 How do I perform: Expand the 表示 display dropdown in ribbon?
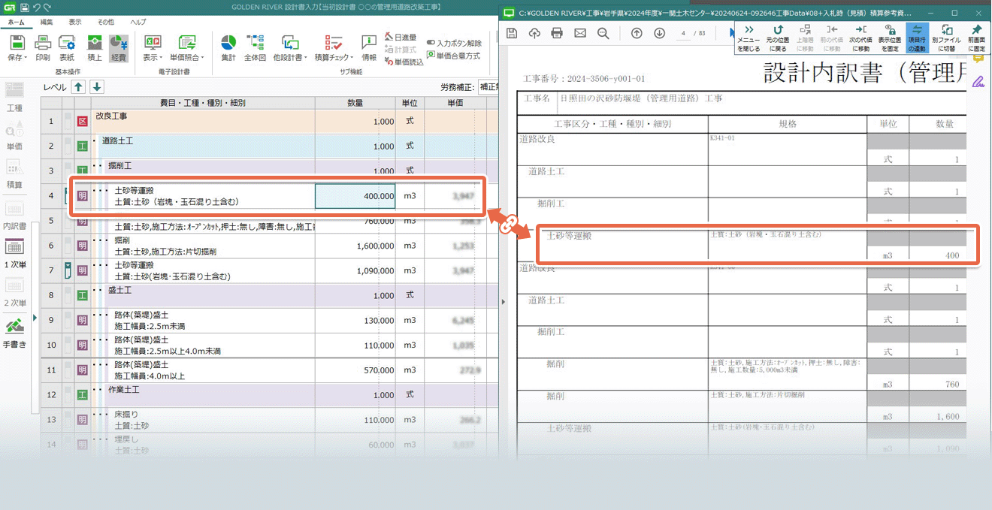[153, 47]
